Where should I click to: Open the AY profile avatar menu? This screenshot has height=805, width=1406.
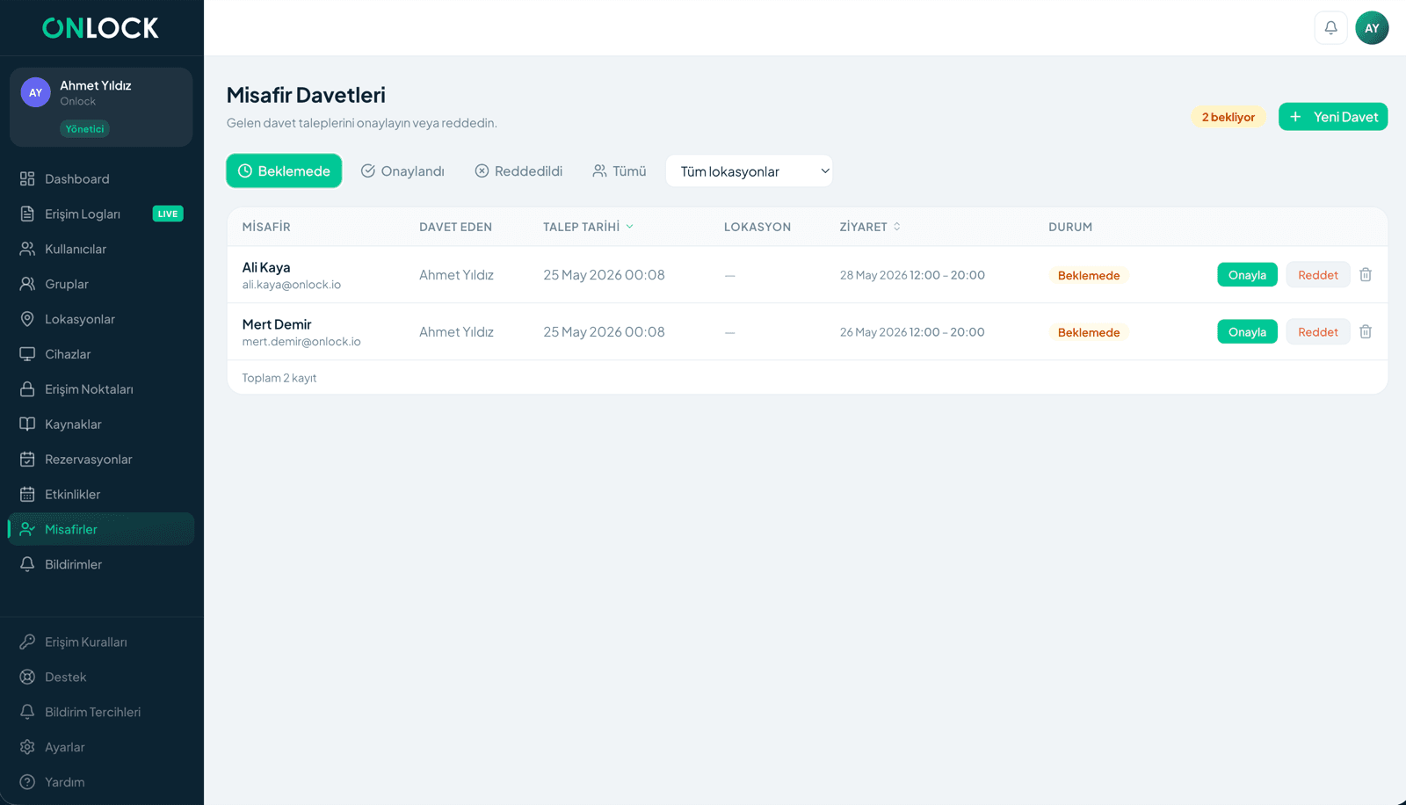(x=1372, y=28)
